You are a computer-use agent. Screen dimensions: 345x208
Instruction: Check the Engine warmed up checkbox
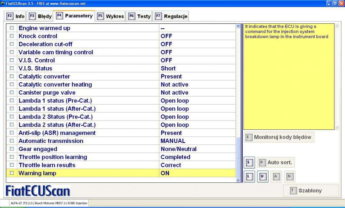pos(12,28)
